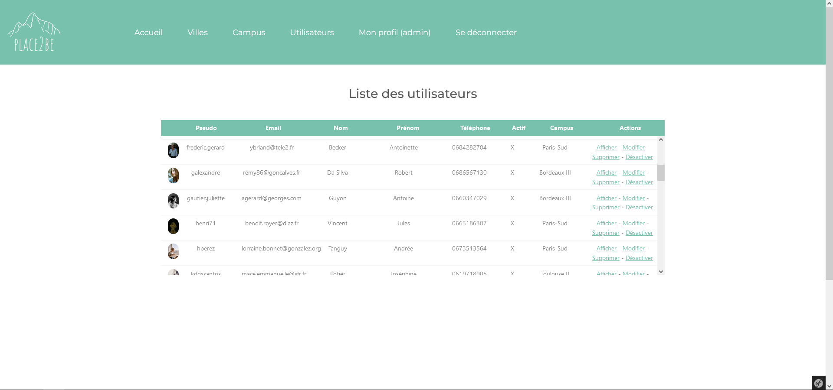Open the Symfony debug toolbar icon
This screenshot has height=390, width=833.
pyautogui.click(x=818, y=383)
